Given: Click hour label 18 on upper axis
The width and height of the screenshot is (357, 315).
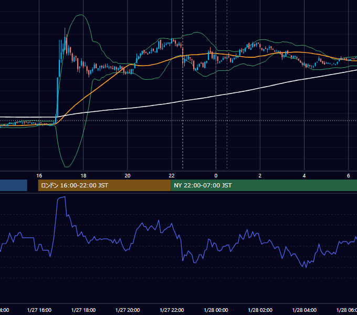Looking at the screenshot, I should 83,175.
